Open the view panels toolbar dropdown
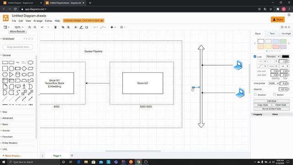The image size is (293, 165). point(6,27)
